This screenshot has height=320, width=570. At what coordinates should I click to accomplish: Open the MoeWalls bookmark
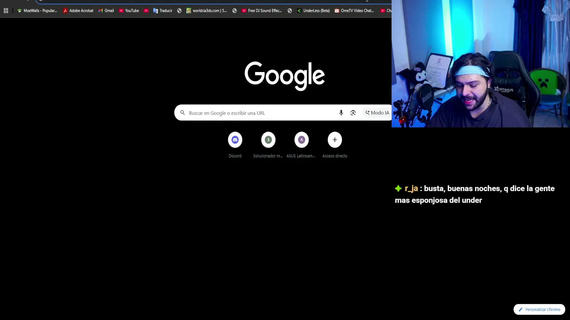[37, 11]
